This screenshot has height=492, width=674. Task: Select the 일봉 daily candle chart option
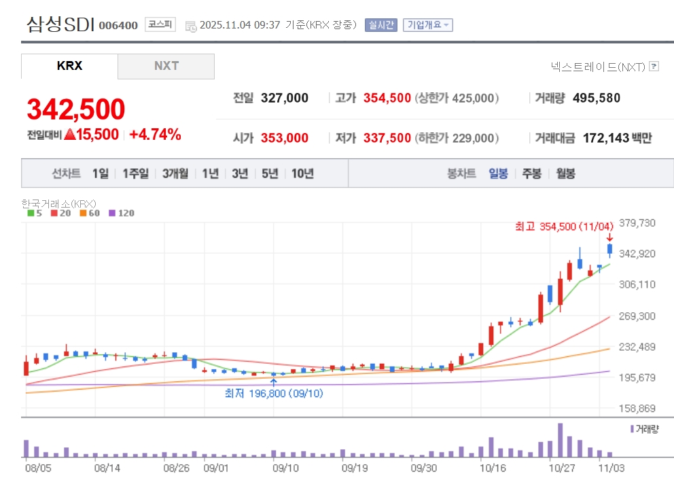click(498, 174)
